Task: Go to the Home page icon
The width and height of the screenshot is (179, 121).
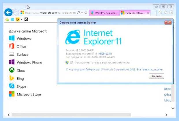Action: click(160, 12)
